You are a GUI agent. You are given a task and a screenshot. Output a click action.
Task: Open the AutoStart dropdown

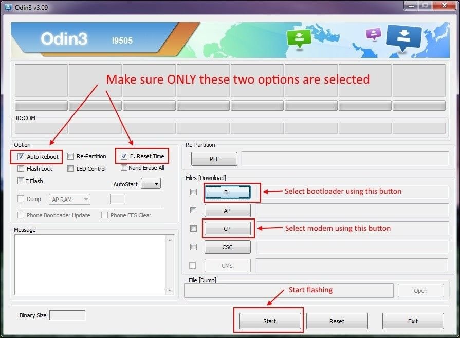(151, 184)
